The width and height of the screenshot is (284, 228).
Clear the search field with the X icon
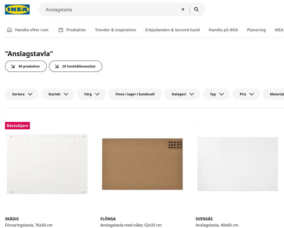[x=183, y=9]
